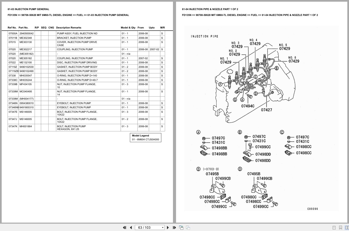Switch to continuous scrolling view

pyautogui.click(x=341, y=228)
